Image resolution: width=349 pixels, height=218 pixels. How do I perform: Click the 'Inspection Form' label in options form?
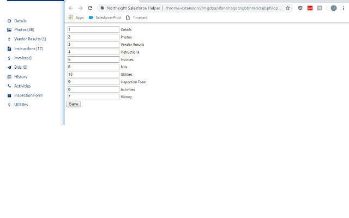133,82
